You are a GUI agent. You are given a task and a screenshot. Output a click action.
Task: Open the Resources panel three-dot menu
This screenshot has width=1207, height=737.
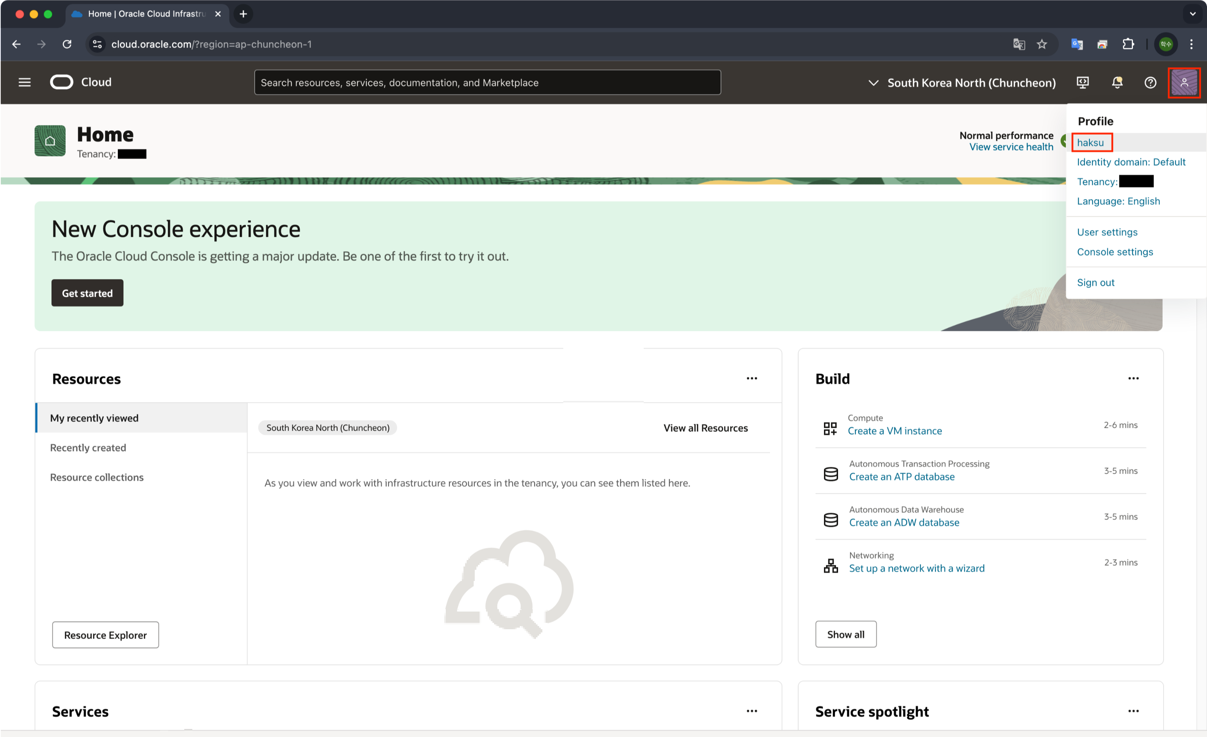pyautogui.click(x=752, y=378)
